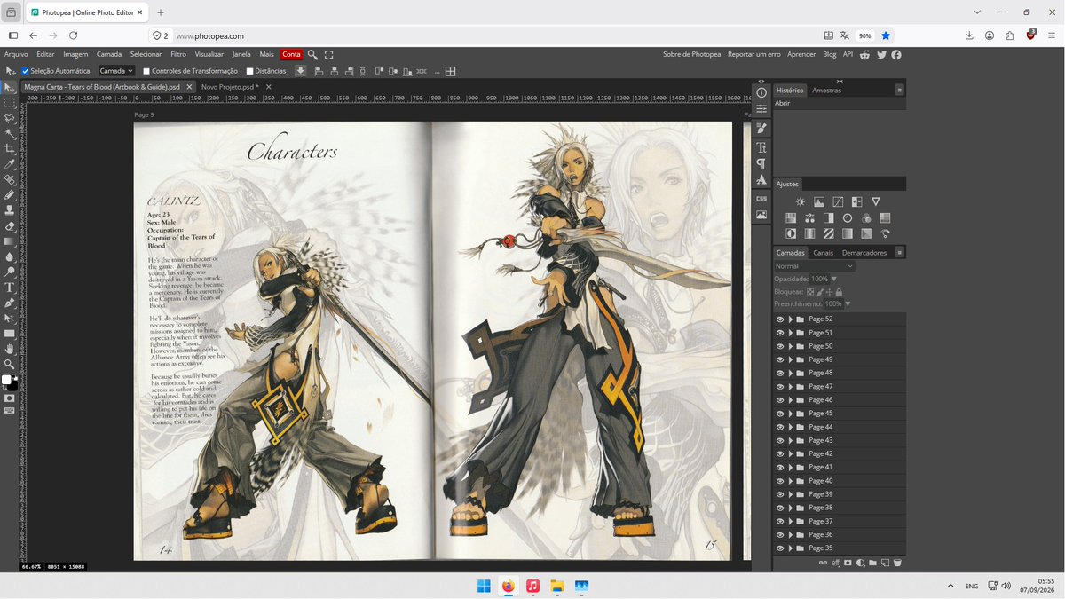Open the Aprender link
This screenshot has width=1065, height=599.
(801, 54)
